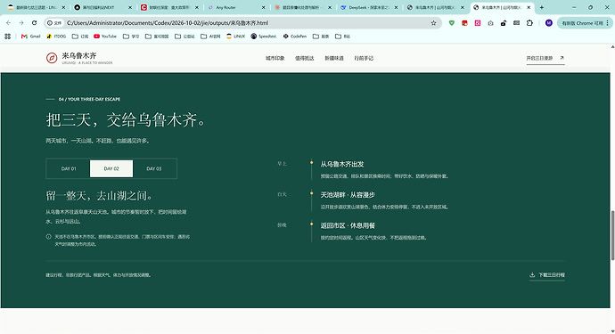The height and width of the screenshot is (334, 615).
Task: Open 新疆味道 in the site navigation
Action: pos(334,58)
